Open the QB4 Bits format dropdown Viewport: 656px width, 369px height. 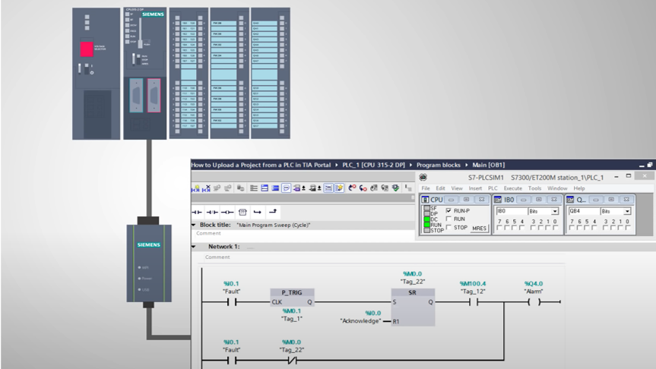[x=627, y=212]
